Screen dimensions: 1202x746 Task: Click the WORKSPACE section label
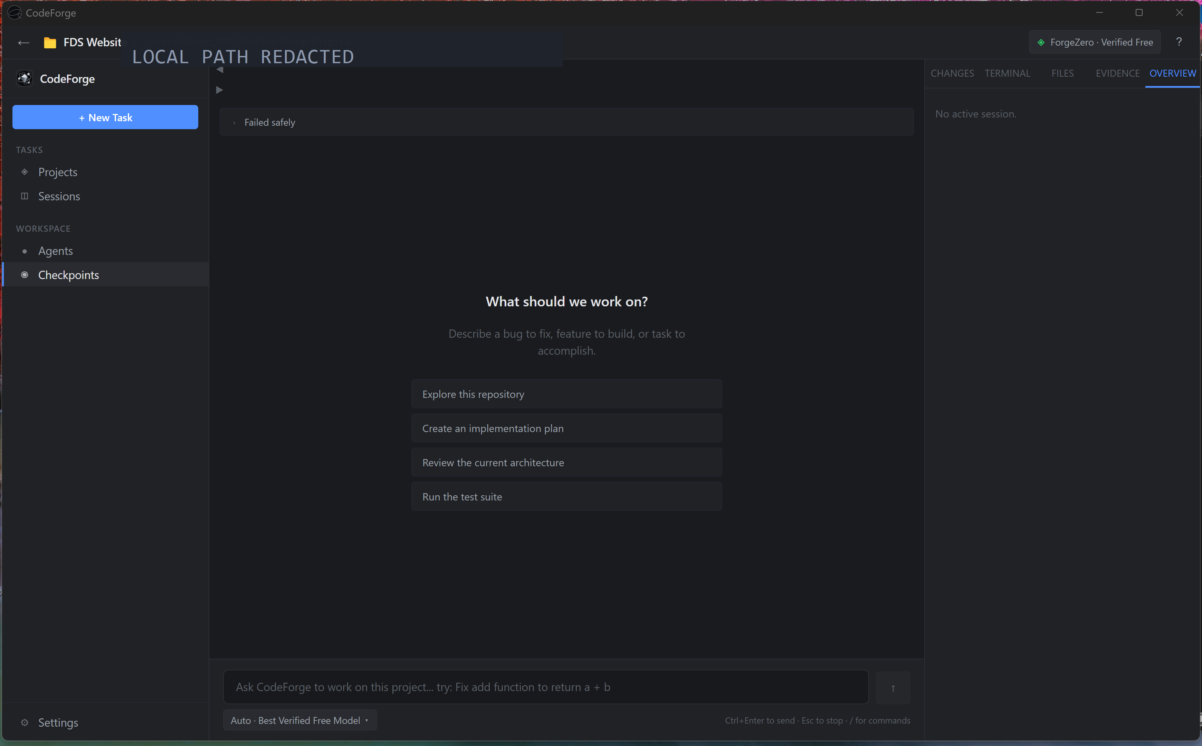click(43, 228)
